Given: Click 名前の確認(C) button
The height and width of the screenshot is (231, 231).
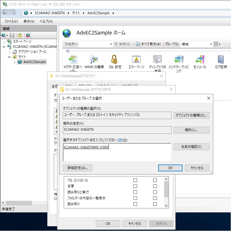Looking at the screenshot, I should click(191, 147).
